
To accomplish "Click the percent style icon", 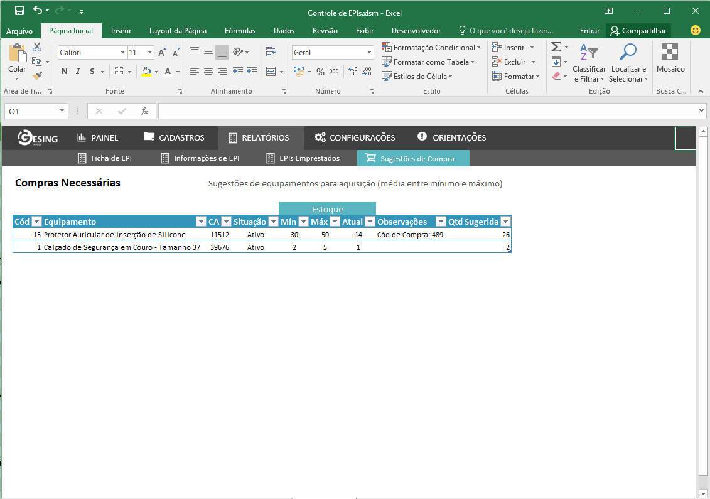I will tap(320, 72).
